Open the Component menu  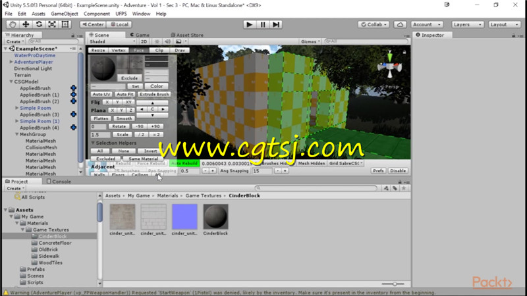(96, 14)
